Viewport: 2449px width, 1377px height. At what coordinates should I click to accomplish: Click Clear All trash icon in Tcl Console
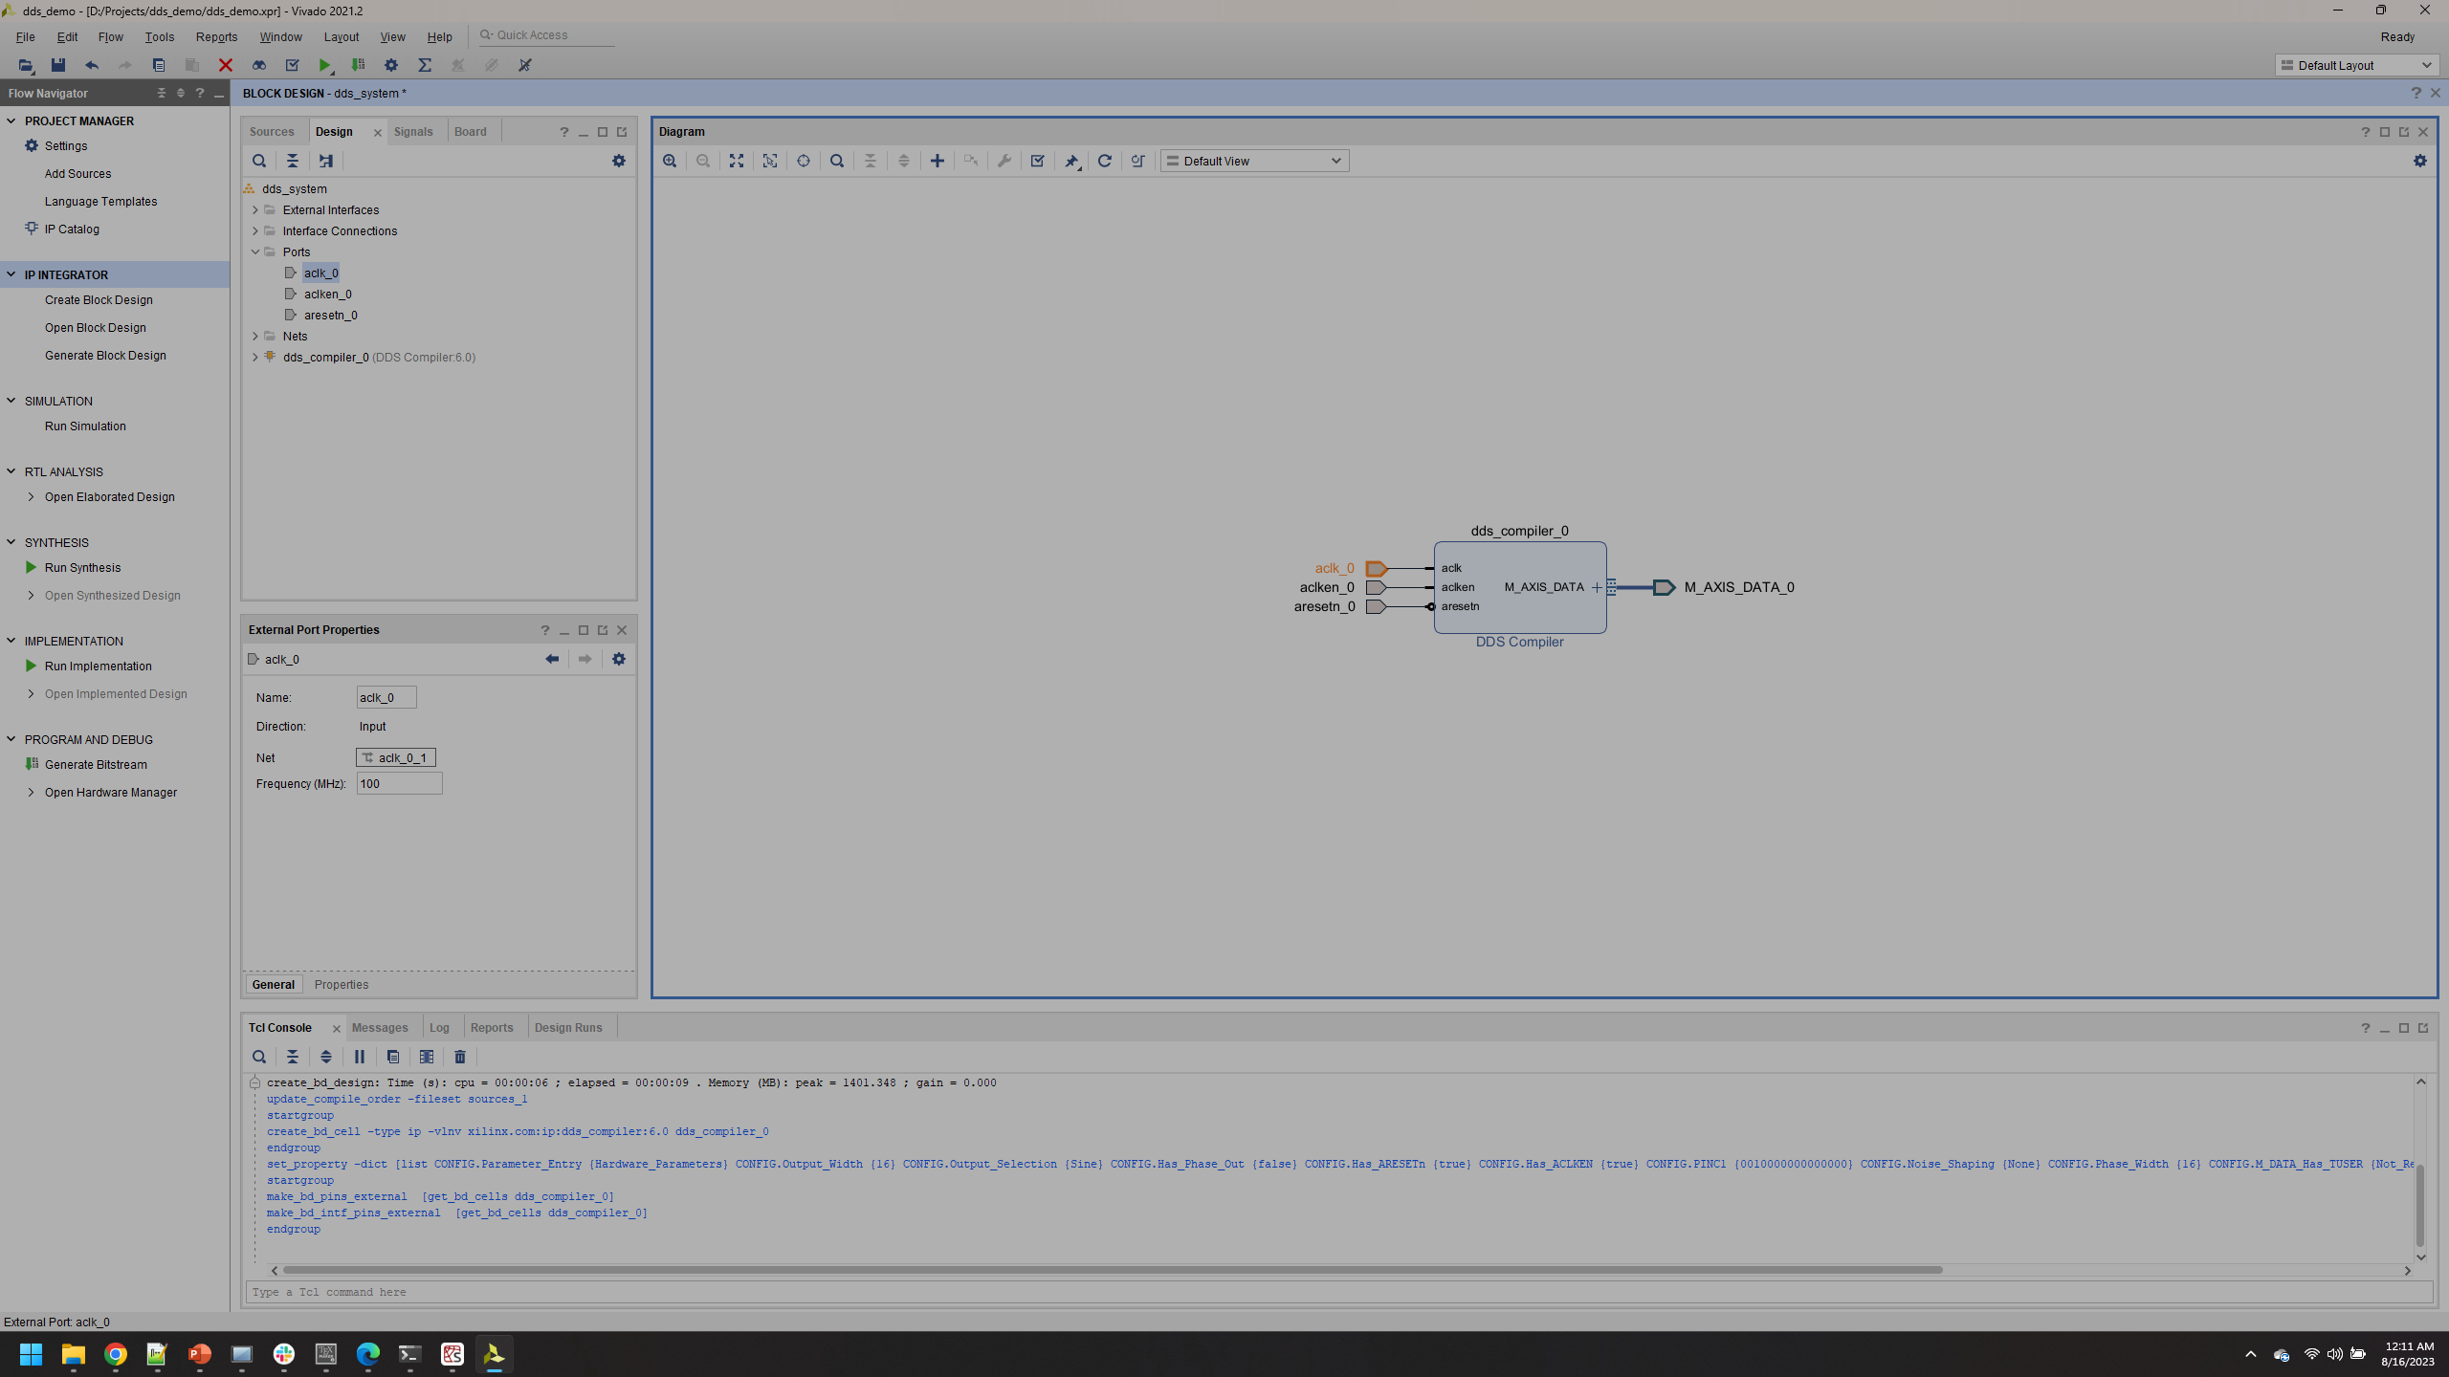click(459, 1057)
